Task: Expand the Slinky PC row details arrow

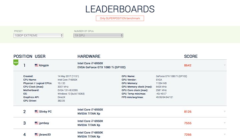Action: (225, 111)
